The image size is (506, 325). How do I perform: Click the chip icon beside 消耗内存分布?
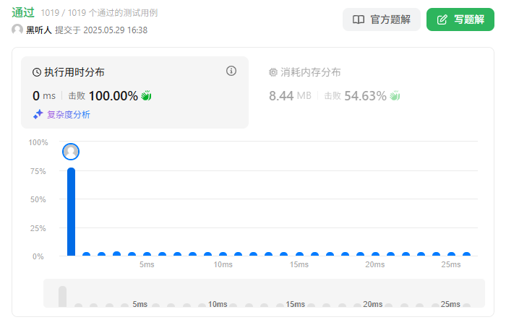click(x=273, y=72)
